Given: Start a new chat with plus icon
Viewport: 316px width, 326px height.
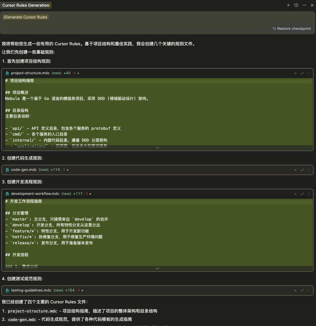Looking at the screenshot, I should click(288, 5).
